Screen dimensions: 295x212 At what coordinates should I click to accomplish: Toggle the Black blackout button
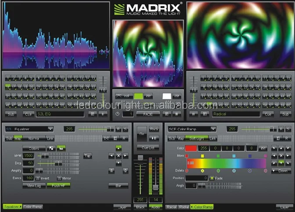tap(140, 207)
